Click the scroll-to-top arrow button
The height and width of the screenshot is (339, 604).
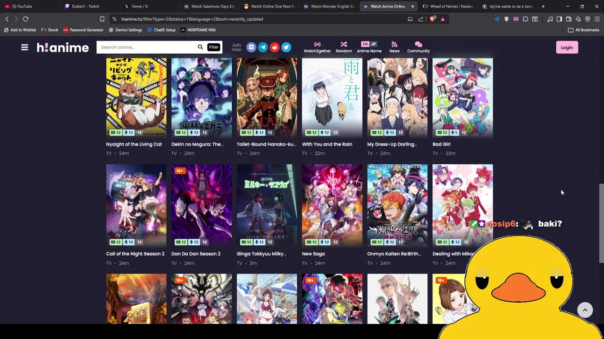click(x=585, y=310)
